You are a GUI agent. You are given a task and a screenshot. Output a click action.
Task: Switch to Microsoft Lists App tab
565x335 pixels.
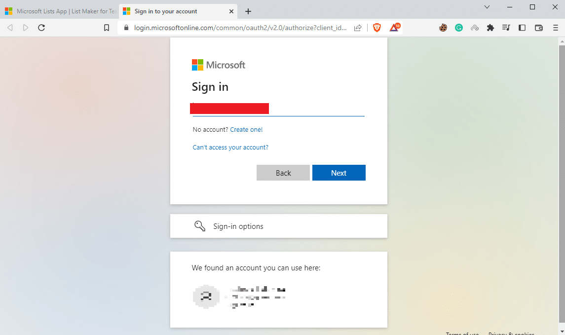coord(60,11)
